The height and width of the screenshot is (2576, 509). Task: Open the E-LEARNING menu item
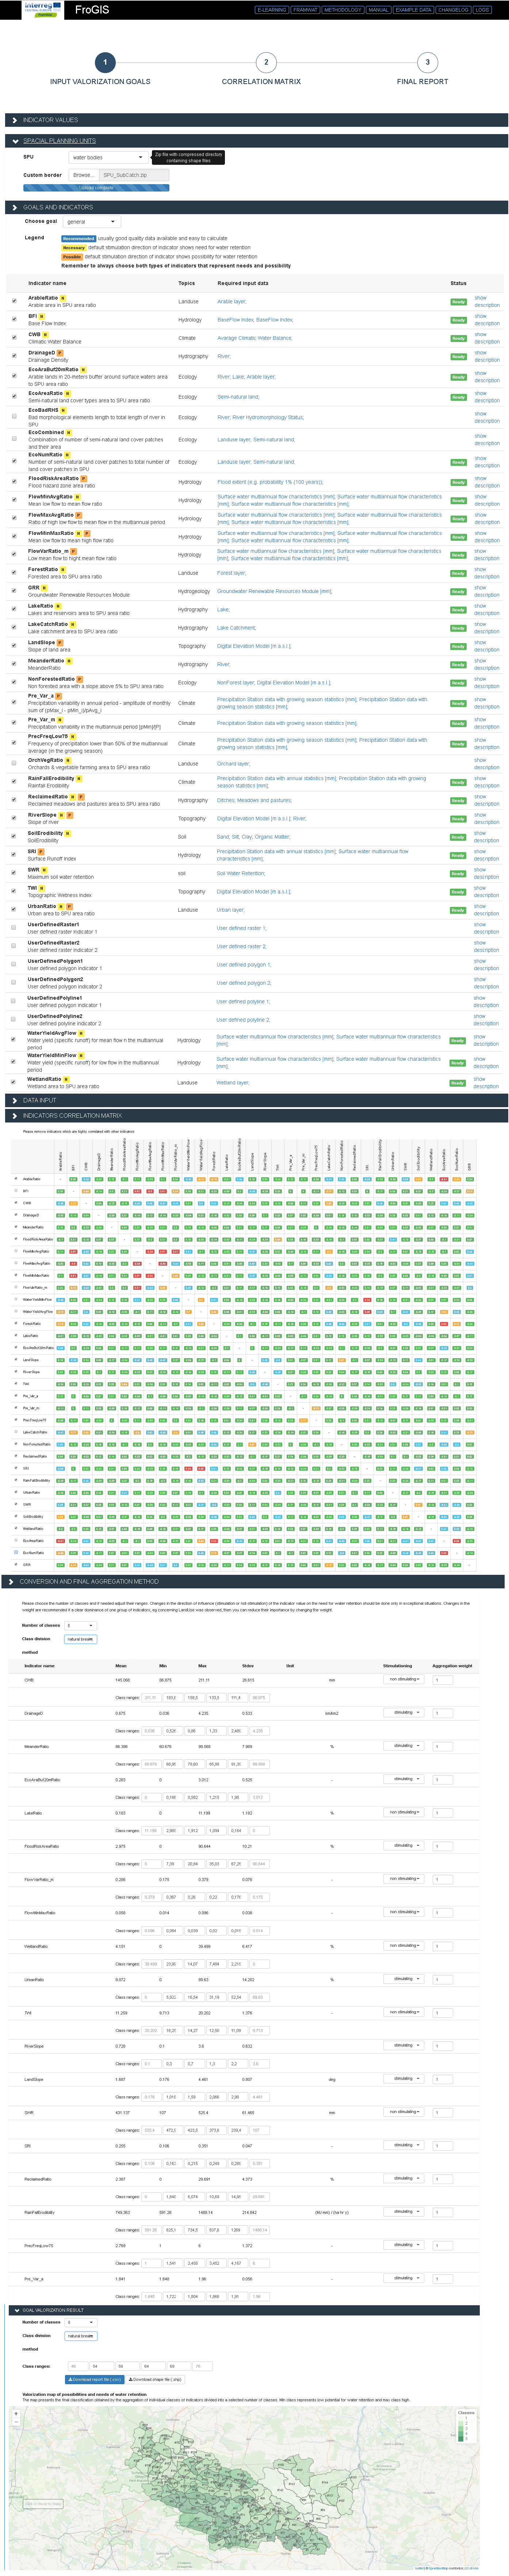272,10
